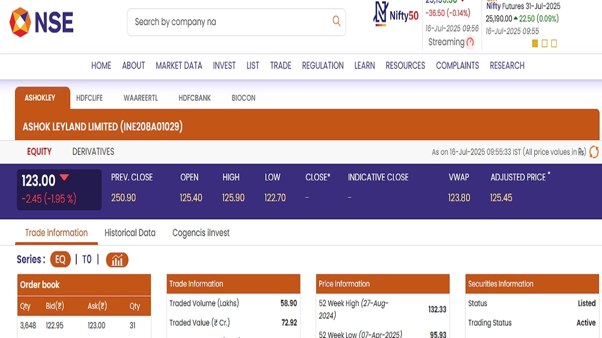Screen dimensions: 602x338
Task: Click the NSE logo
Action: click(42, 23)
